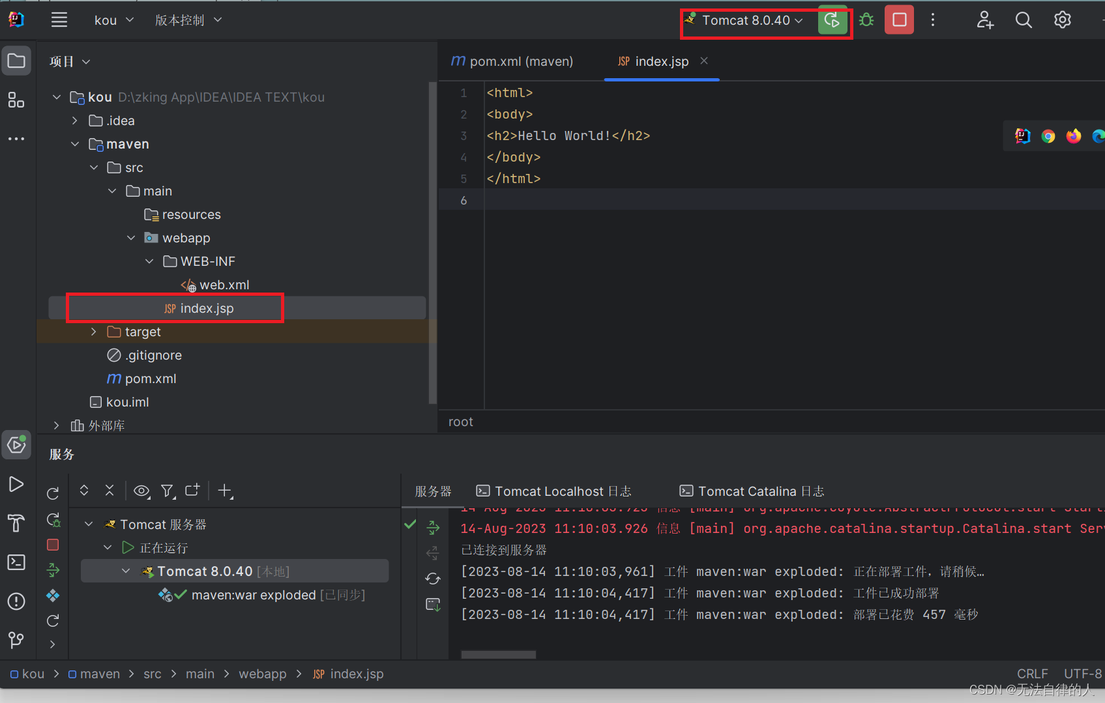The width and height of the screenshot is (1105, 703).
Task: Expand the target folder in the project tree
Action: pos(93,331)
